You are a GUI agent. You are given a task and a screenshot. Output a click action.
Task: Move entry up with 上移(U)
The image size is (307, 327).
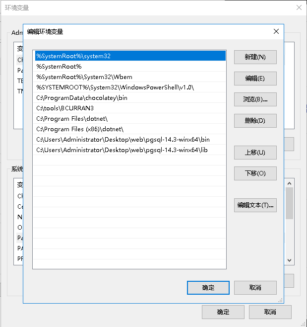[255, 153]
